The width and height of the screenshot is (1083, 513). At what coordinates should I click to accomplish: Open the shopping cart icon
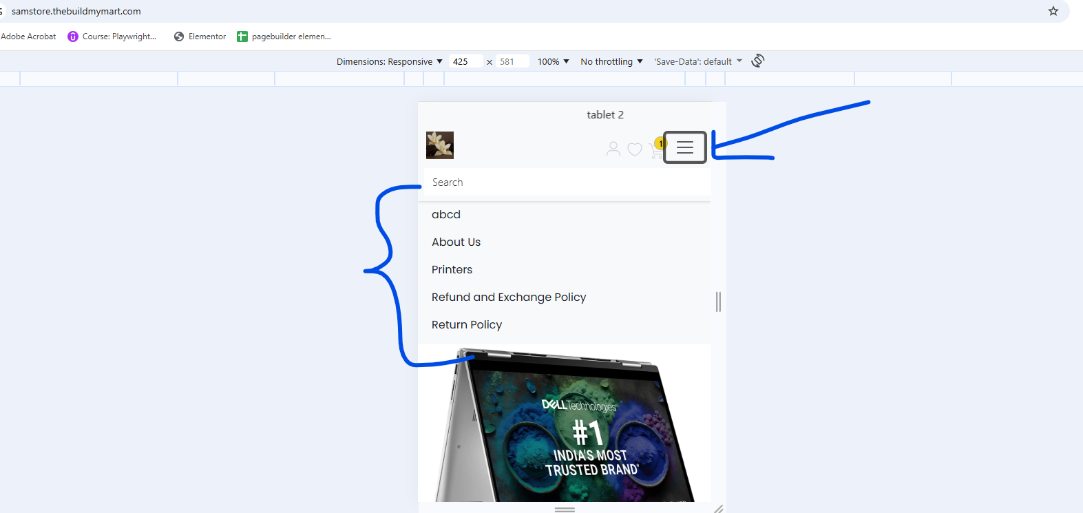[656, 149]
